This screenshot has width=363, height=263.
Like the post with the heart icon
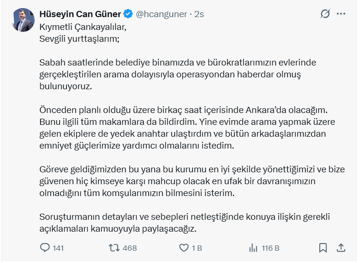(184, 248)
